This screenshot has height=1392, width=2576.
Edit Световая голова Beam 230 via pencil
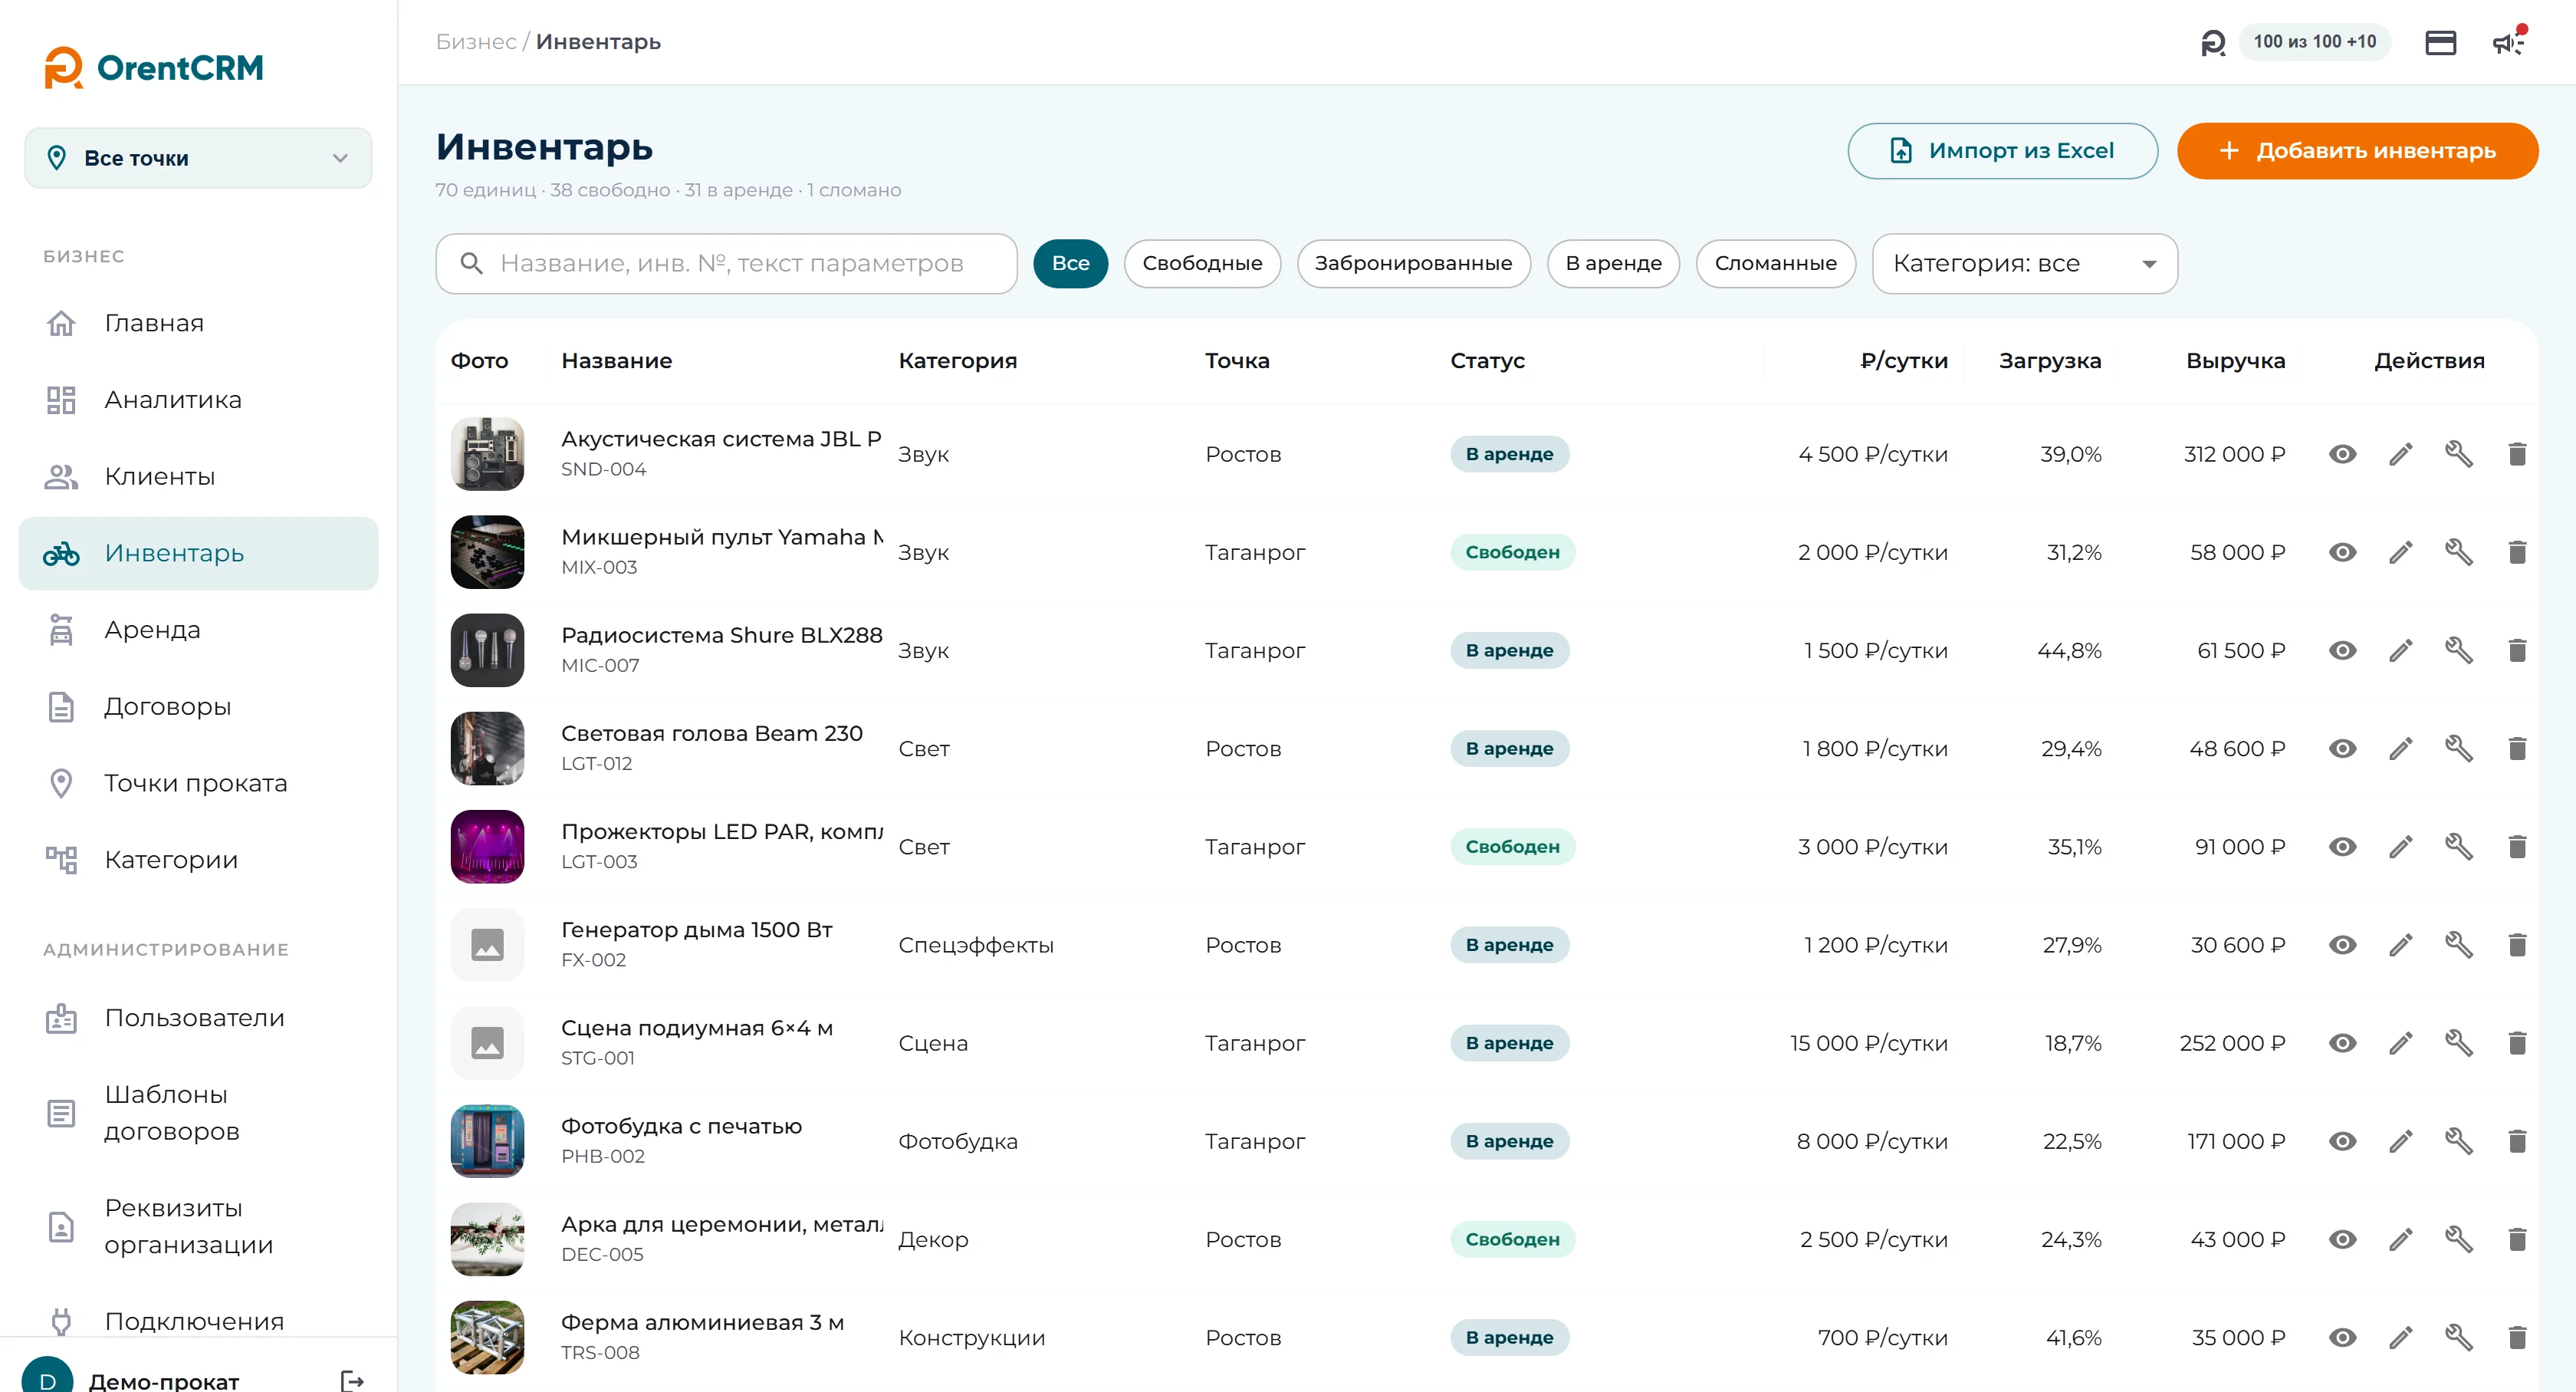(2401, 748)
